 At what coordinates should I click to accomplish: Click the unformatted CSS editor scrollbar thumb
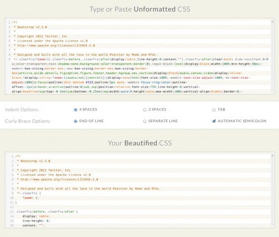tap(272, 22)
